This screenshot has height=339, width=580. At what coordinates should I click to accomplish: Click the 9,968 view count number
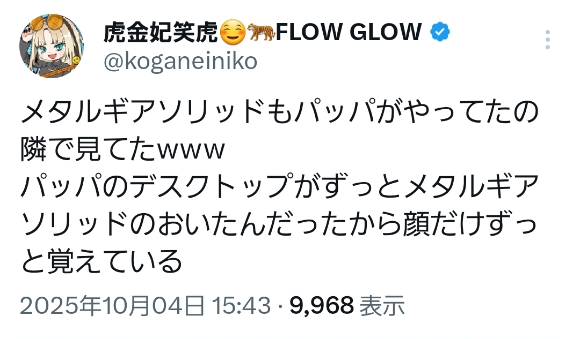click(322, 306)
